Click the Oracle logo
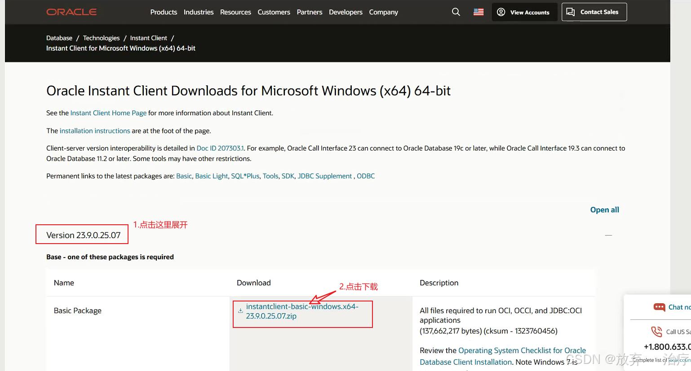Viewport: 691px width, 371px height. [x=71, y=12]
